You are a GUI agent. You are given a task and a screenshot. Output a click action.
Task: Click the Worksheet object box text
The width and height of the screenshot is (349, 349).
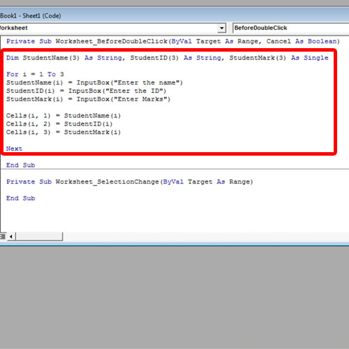[x=14, y=28]
